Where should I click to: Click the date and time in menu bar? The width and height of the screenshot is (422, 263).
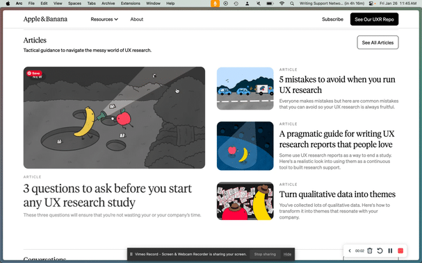pyautogui.click(x=398, y=3)
